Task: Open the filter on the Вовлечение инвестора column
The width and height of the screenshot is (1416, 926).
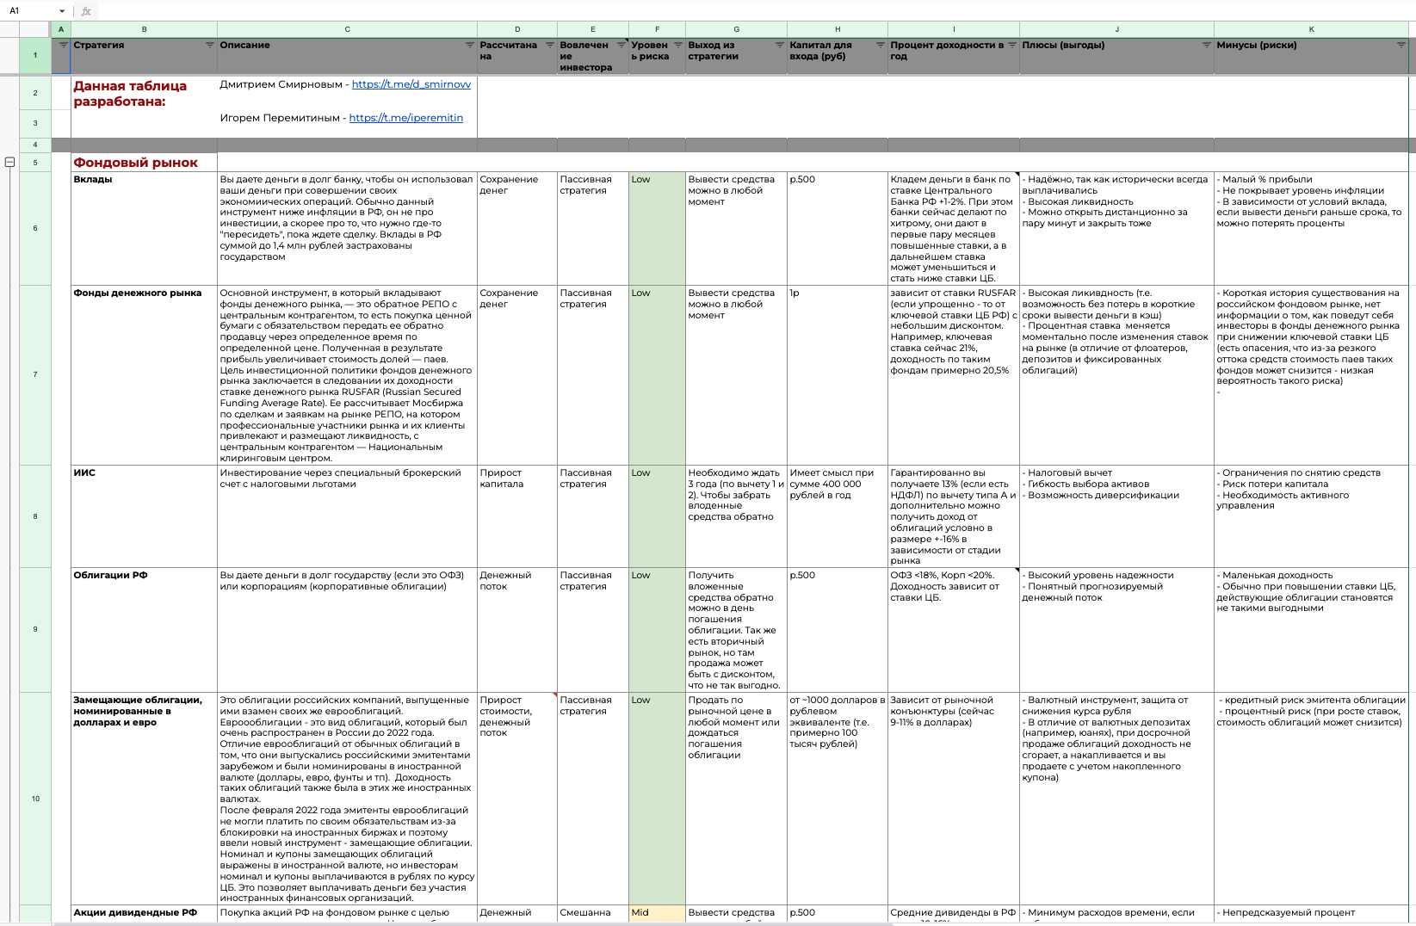Action: click(x=621, y=45)
